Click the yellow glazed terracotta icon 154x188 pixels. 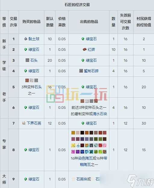[x=73, y=145]
